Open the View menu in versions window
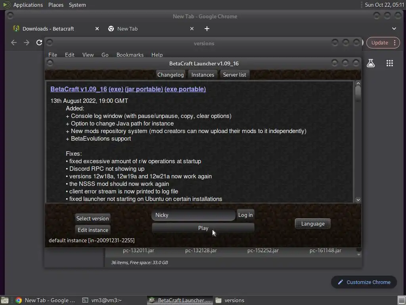406x305 pixels. 88,55
